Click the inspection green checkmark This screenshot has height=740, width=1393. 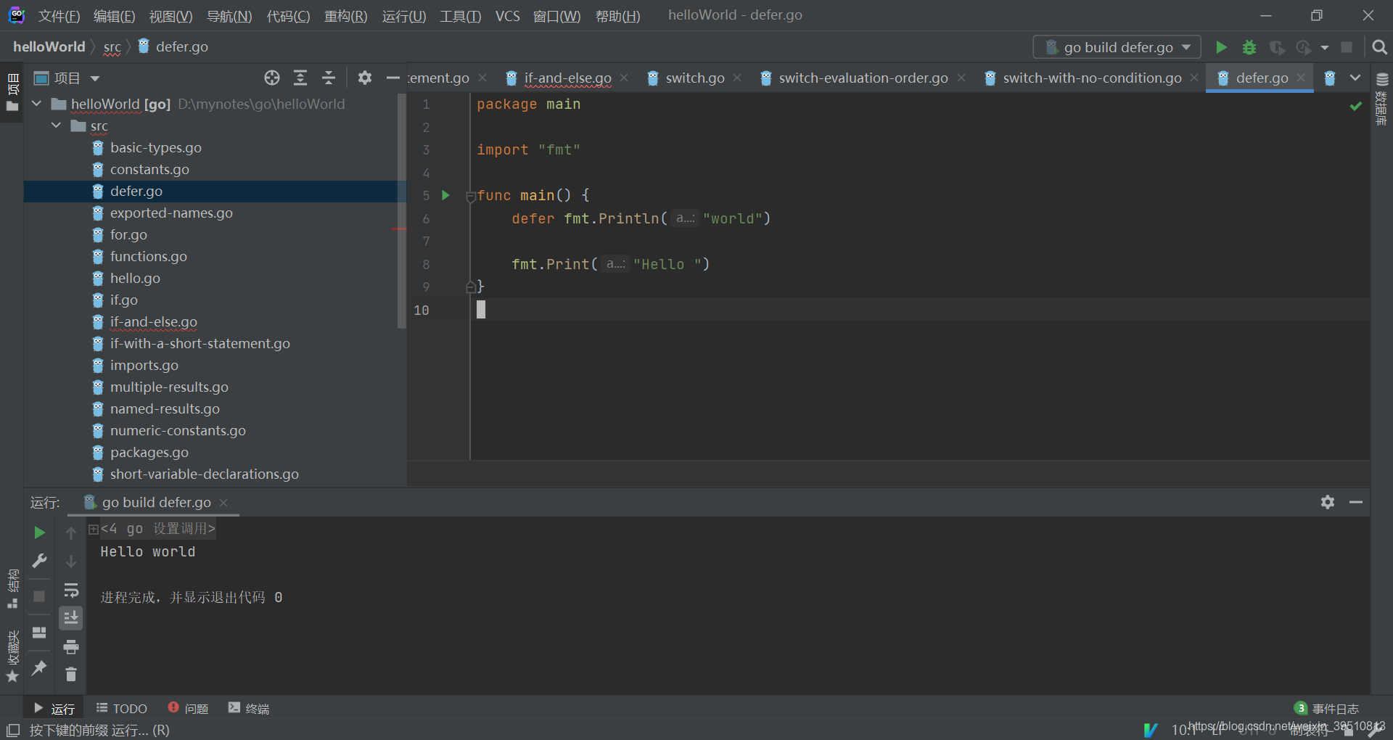(x=1355, y=106)
